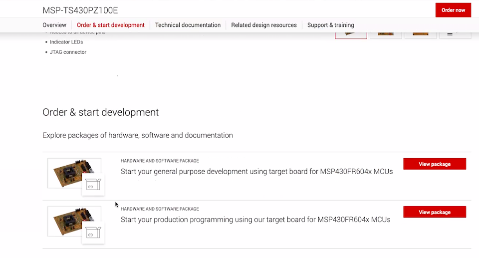Open the Technical documentation tab
This screenshot has width=479, height=258.
tap(188, 25)
